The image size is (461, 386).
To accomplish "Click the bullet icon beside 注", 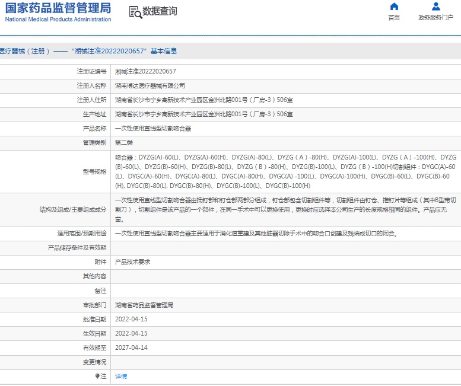I will point(97,376).
